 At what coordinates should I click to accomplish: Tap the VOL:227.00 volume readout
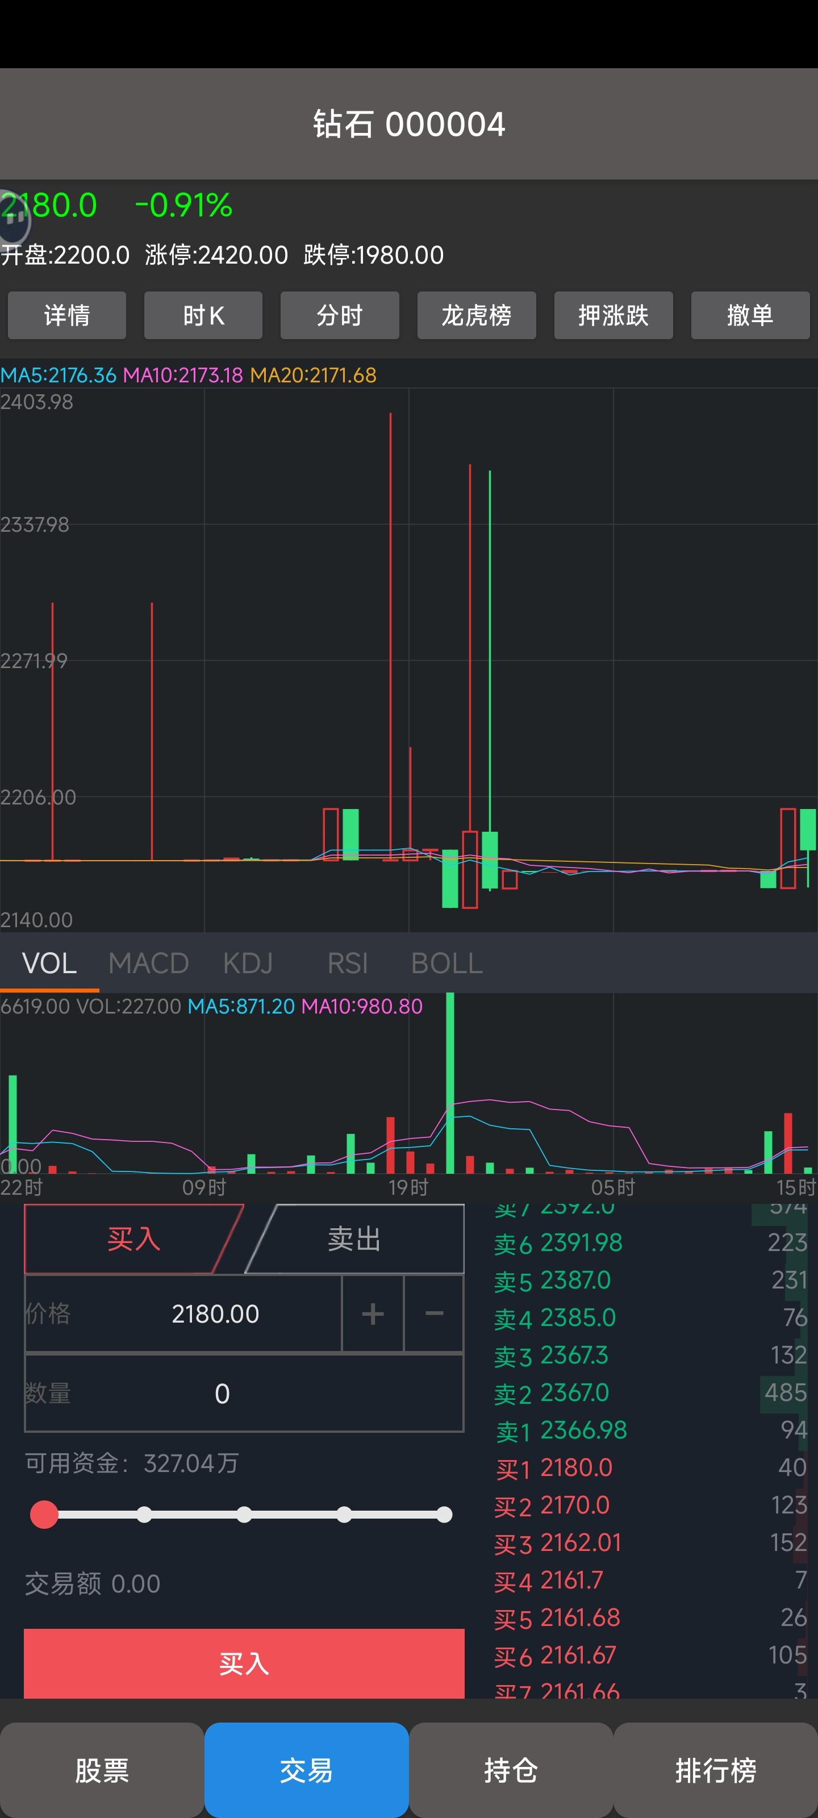tap(129, 1006)
